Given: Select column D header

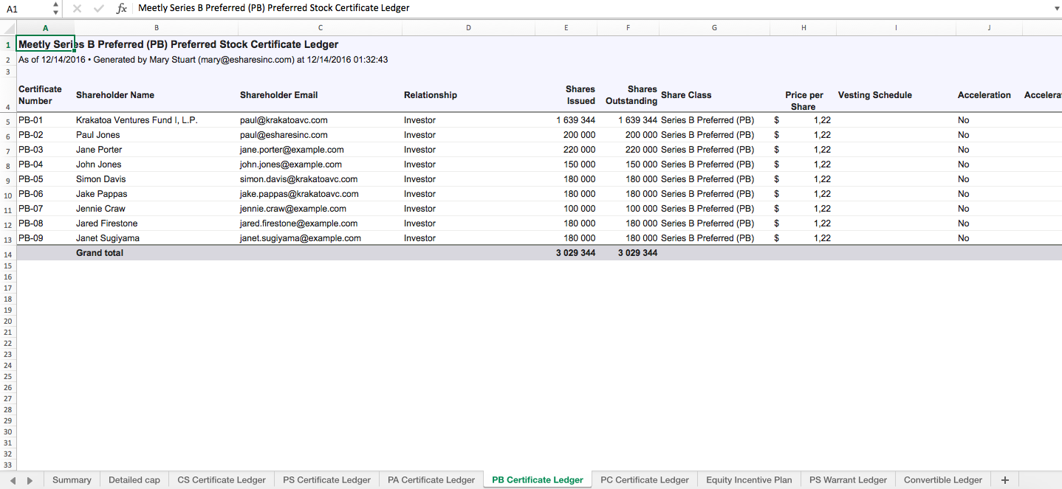Looking at the screenshot, I should (468, 27).
